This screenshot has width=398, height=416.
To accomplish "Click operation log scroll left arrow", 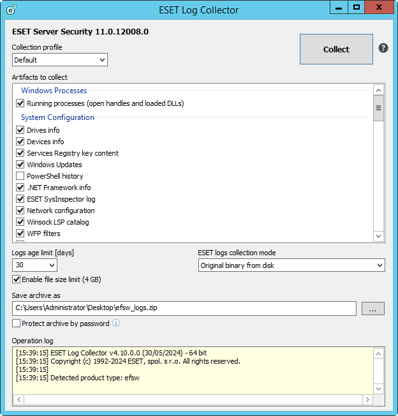I will [19, 399].
